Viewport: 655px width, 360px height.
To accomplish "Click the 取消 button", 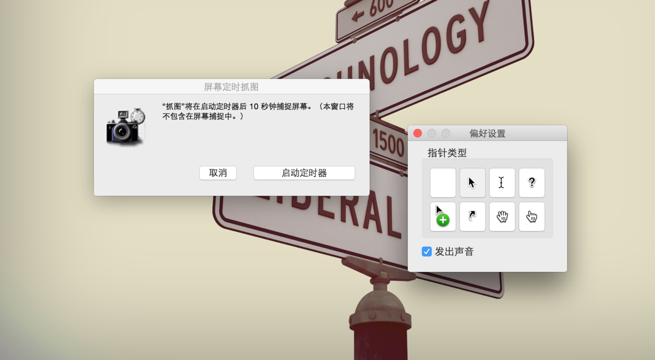I will [218, 173].
